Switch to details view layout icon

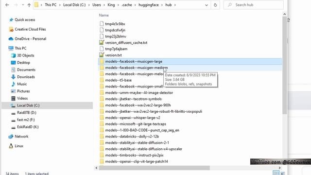coord(276,173)
